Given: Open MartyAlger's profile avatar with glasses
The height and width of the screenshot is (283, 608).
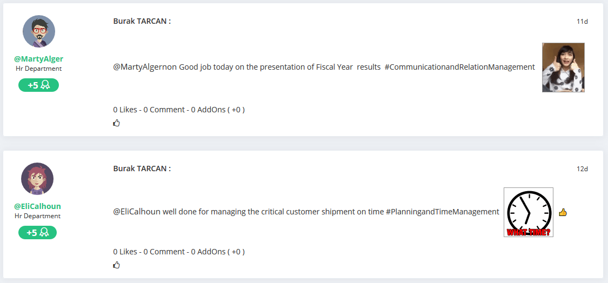Looking at the screenshot, I should coord(39,31).
